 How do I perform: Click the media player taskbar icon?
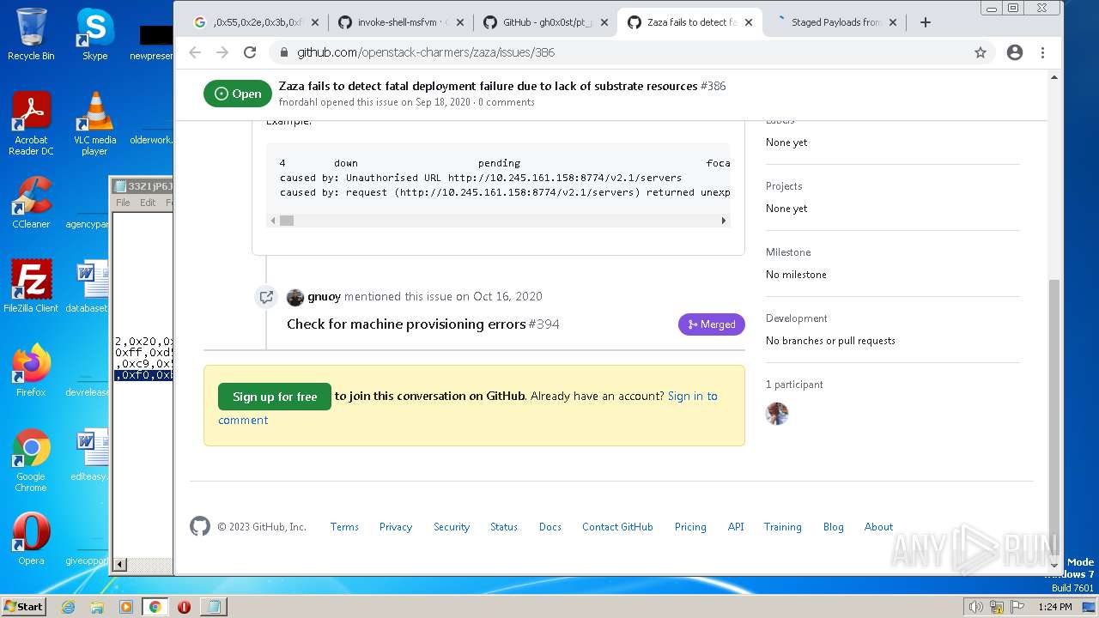pyautogui.click(x=126, y=607)
